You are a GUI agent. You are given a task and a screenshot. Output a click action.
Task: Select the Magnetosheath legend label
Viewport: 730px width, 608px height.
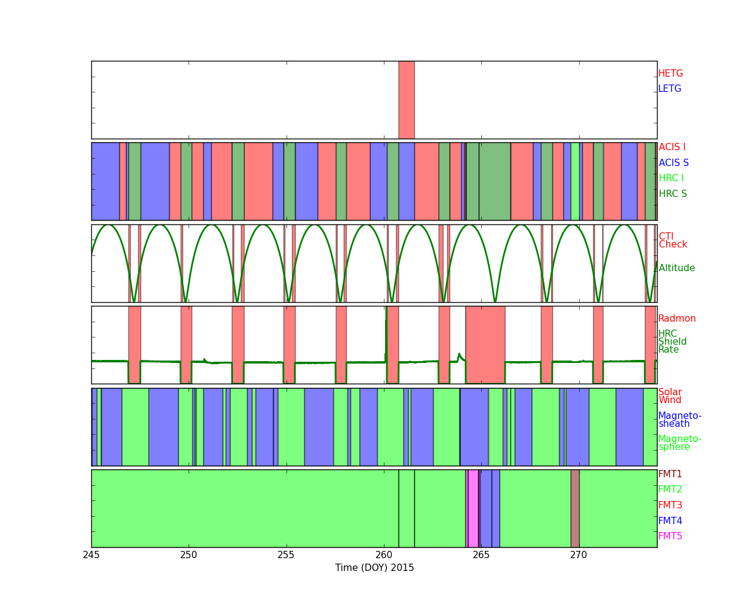pyautogui.click(x=680, y=420)
